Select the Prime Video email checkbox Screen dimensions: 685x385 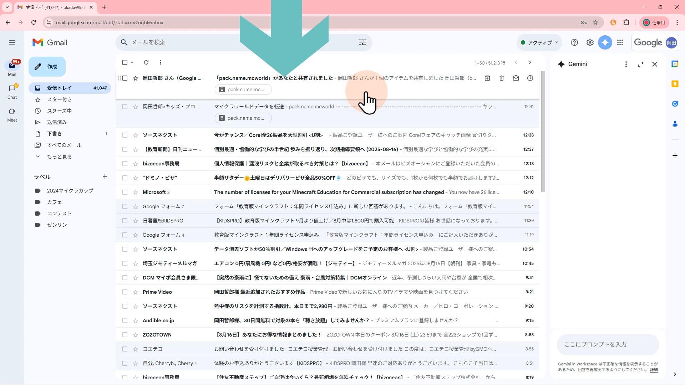(x=125, y=292)
